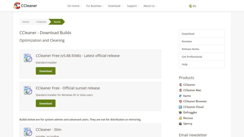
Task: Go to CCleaner breadcrumb
Action: [41, 22]
